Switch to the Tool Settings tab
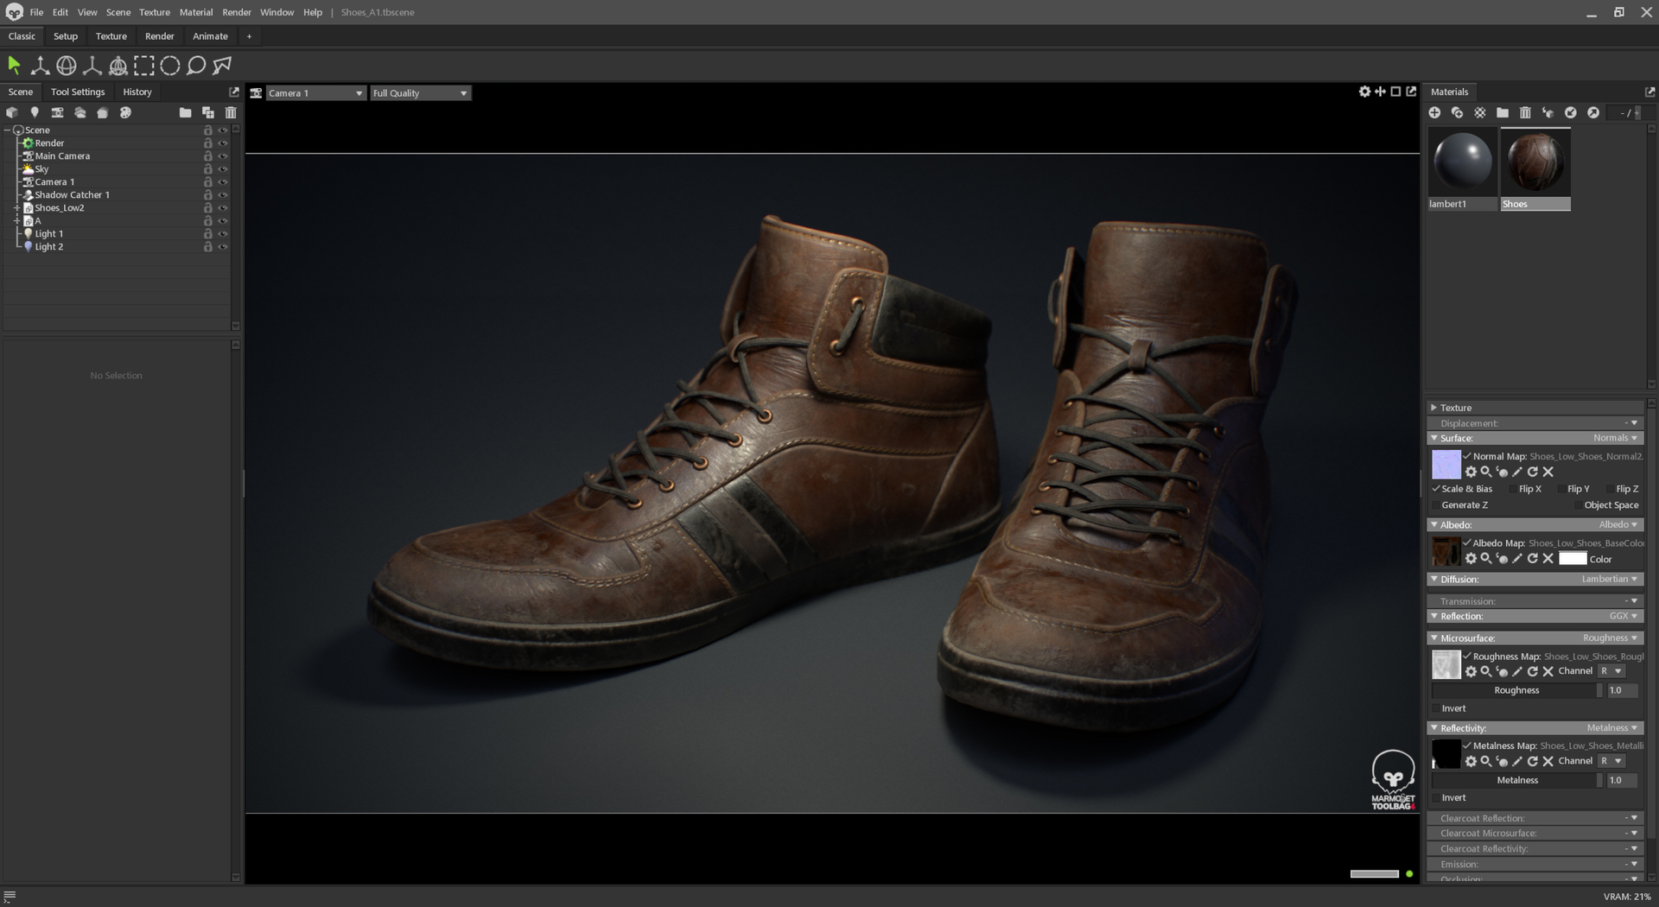This screenshot has height=907, width=1659. pos(77,92)
